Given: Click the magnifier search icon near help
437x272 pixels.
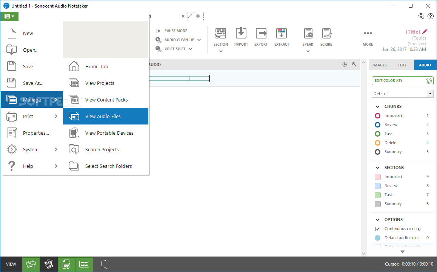Looking at the screenshot, I should click(421, 16).
